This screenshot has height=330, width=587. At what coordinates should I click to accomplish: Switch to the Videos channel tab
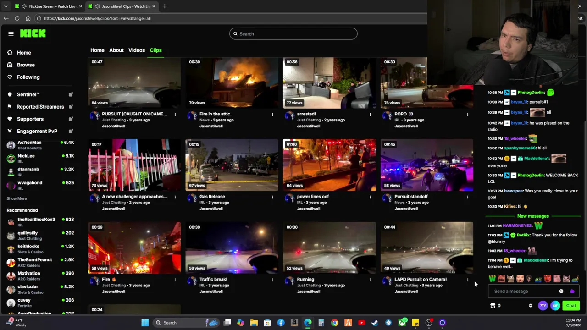[137, 50]
